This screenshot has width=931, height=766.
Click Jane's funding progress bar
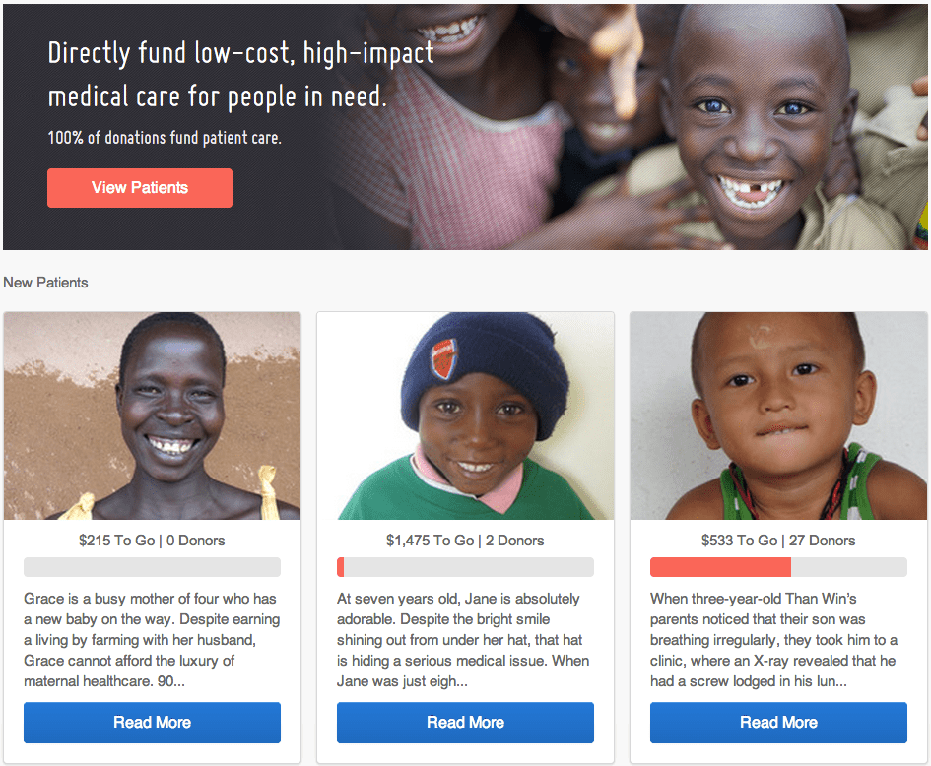465,567
